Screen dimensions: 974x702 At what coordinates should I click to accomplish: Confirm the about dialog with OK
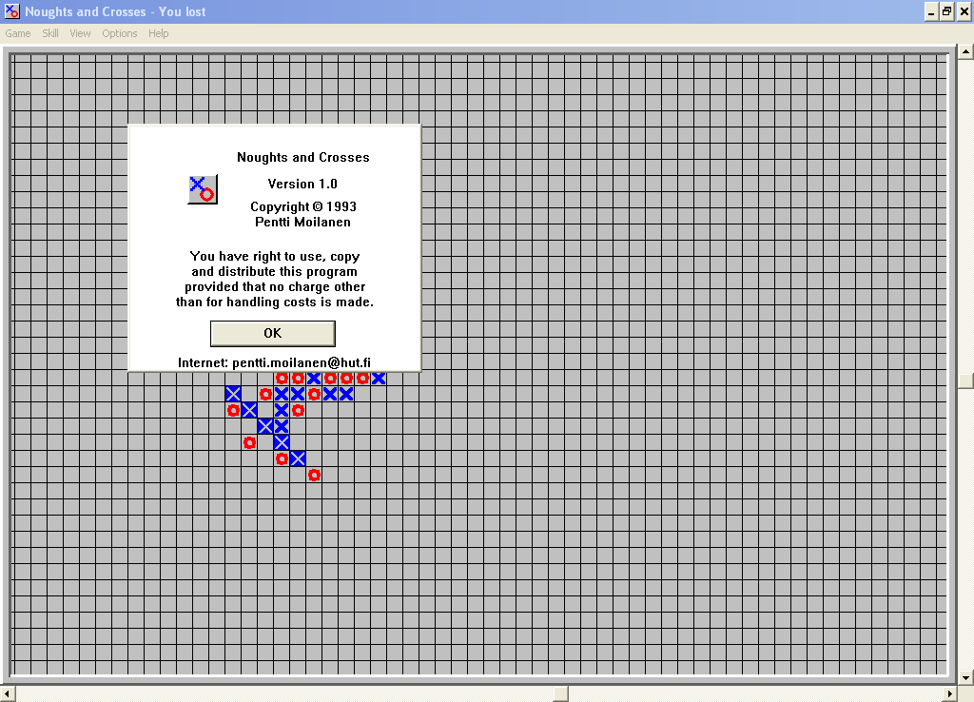coord(273,334)
